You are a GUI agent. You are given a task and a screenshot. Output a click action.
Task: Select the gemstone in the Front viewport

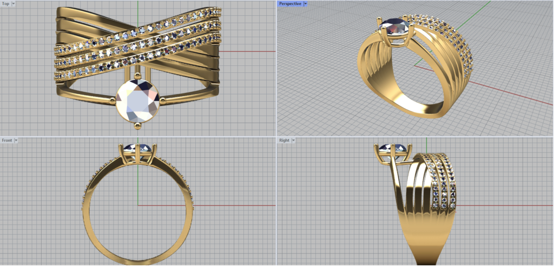tap(137, 148)
